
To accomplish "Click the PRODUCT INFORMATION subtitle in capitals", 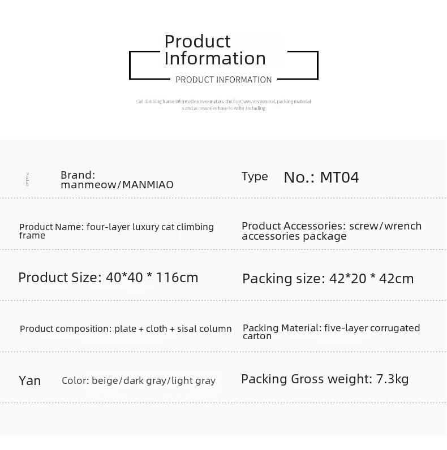I will (x=223, y=80).
